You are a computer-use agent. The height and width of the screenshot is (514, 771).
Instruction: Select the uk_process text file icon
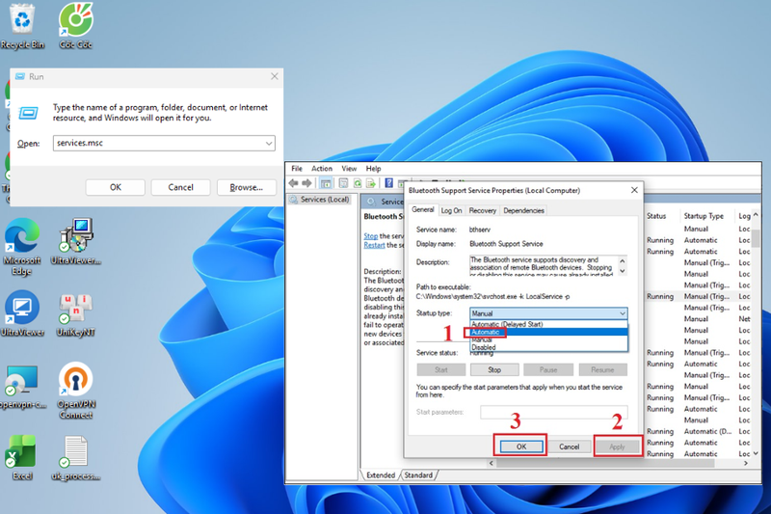(x=76, y=457)
